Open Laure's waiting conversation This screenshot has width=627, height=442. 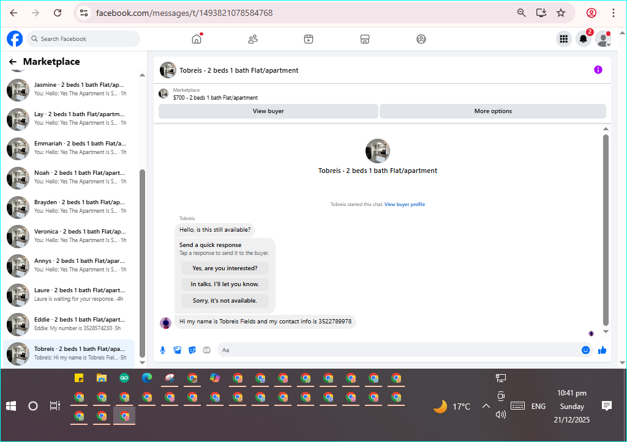69,295
